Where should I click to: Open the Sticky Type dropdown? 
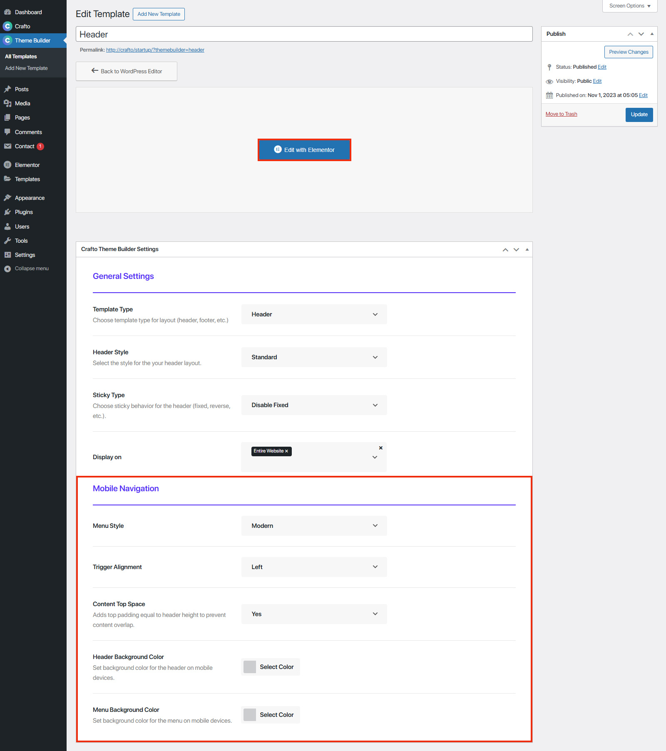pyautogui.click(x=313, y=405)
